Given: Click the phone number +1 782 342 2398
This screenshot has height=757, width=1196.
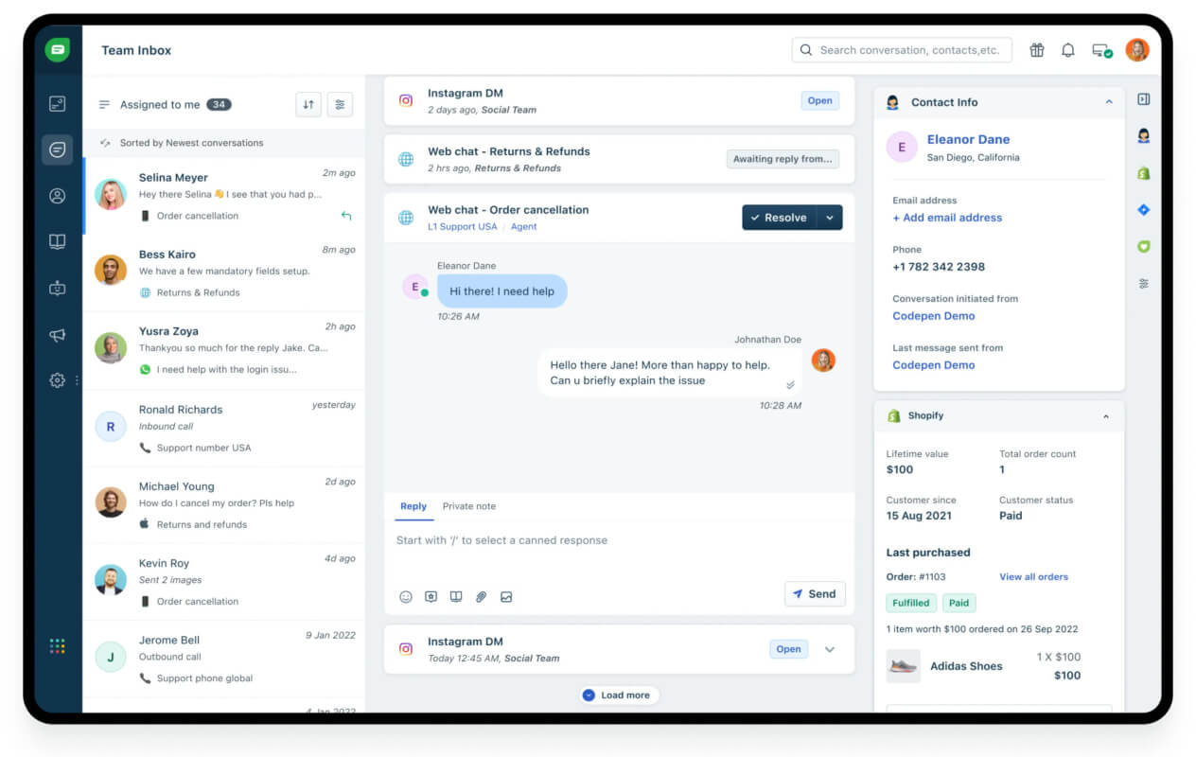Looking at the screenshot, I should tap(939, 267).
